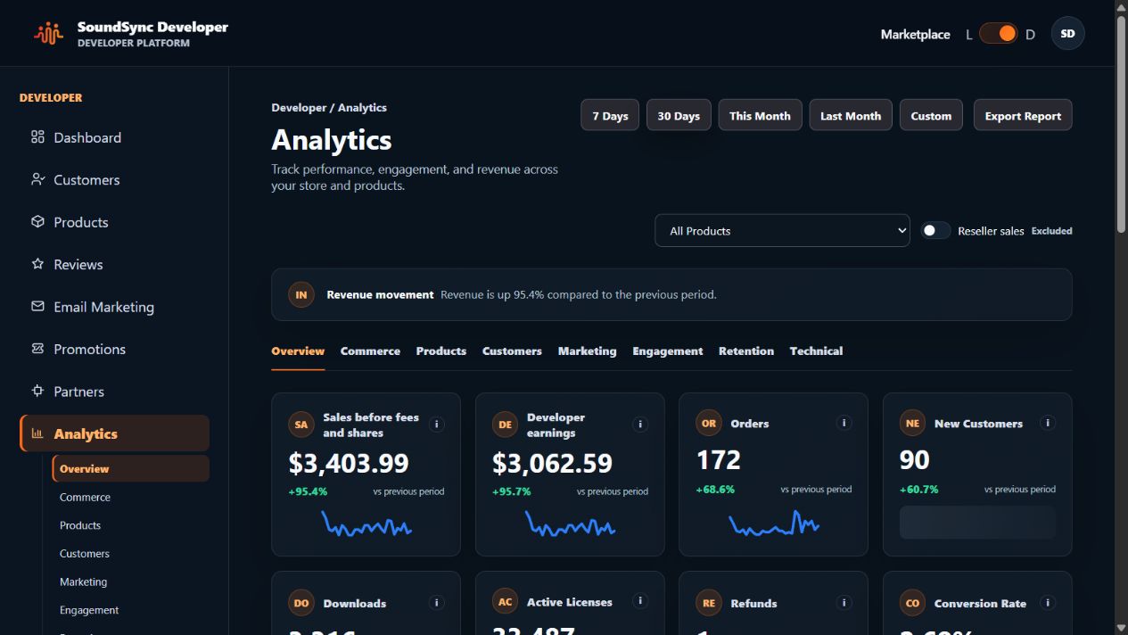Toggle the Reseller sales switch
Screen dimensions: 1128x635
(935, 230)
